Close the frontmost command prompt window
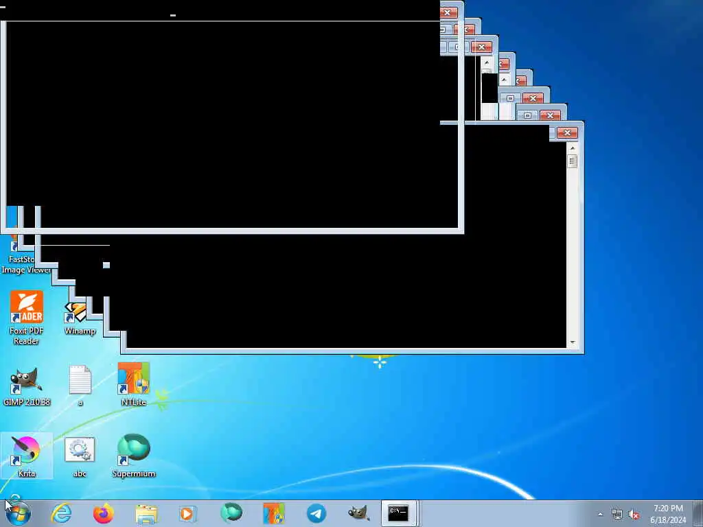 (448, 12)
